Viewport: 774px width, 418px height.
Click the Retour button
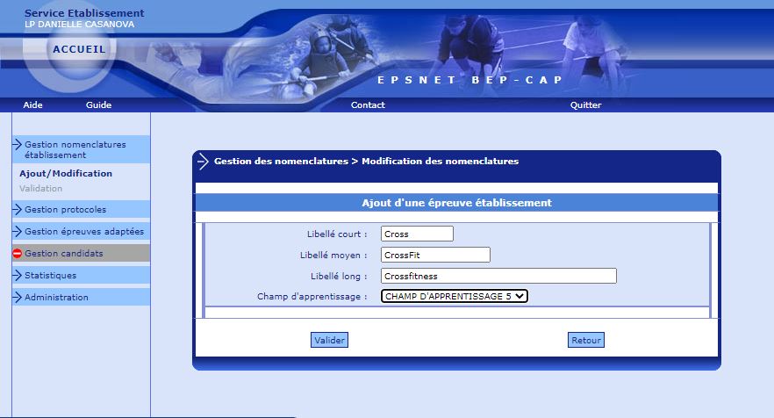click(x=586, y=340)
